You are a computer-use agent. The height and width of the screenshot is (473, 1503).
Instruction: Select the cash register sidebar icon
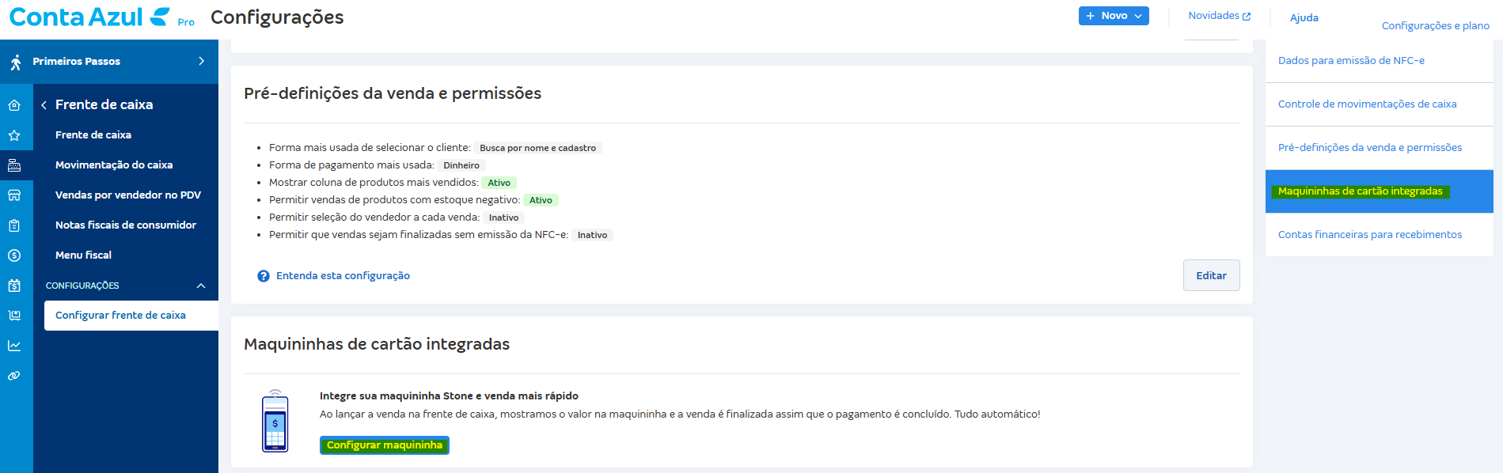point(14,165)
